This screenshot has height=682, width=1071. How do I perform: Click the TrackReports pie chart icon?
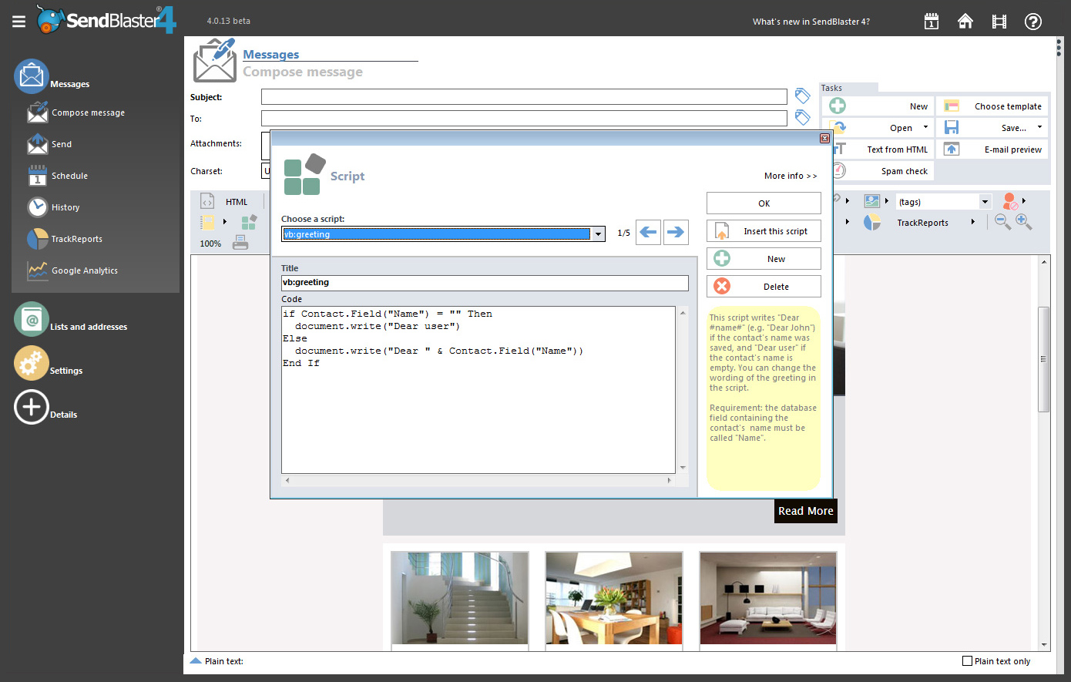[x=871, y=222]
